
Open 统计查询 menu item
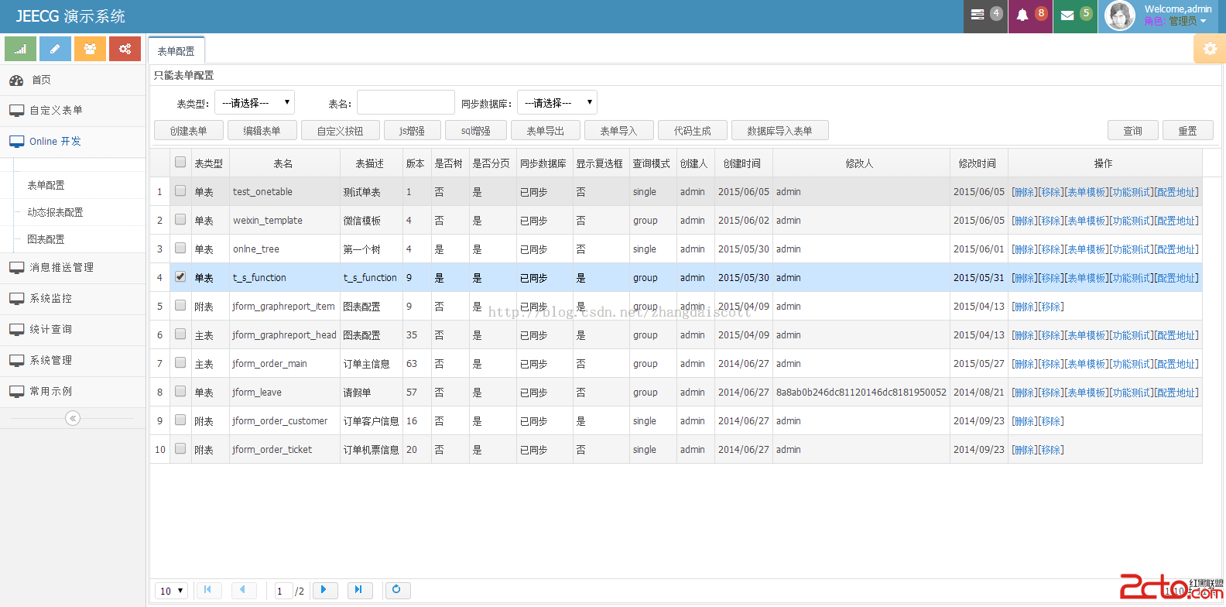point(73,330)
